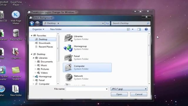
Task: Select the Libraries system folder icon
Action: pyautogui.click(x=68, y=38)
